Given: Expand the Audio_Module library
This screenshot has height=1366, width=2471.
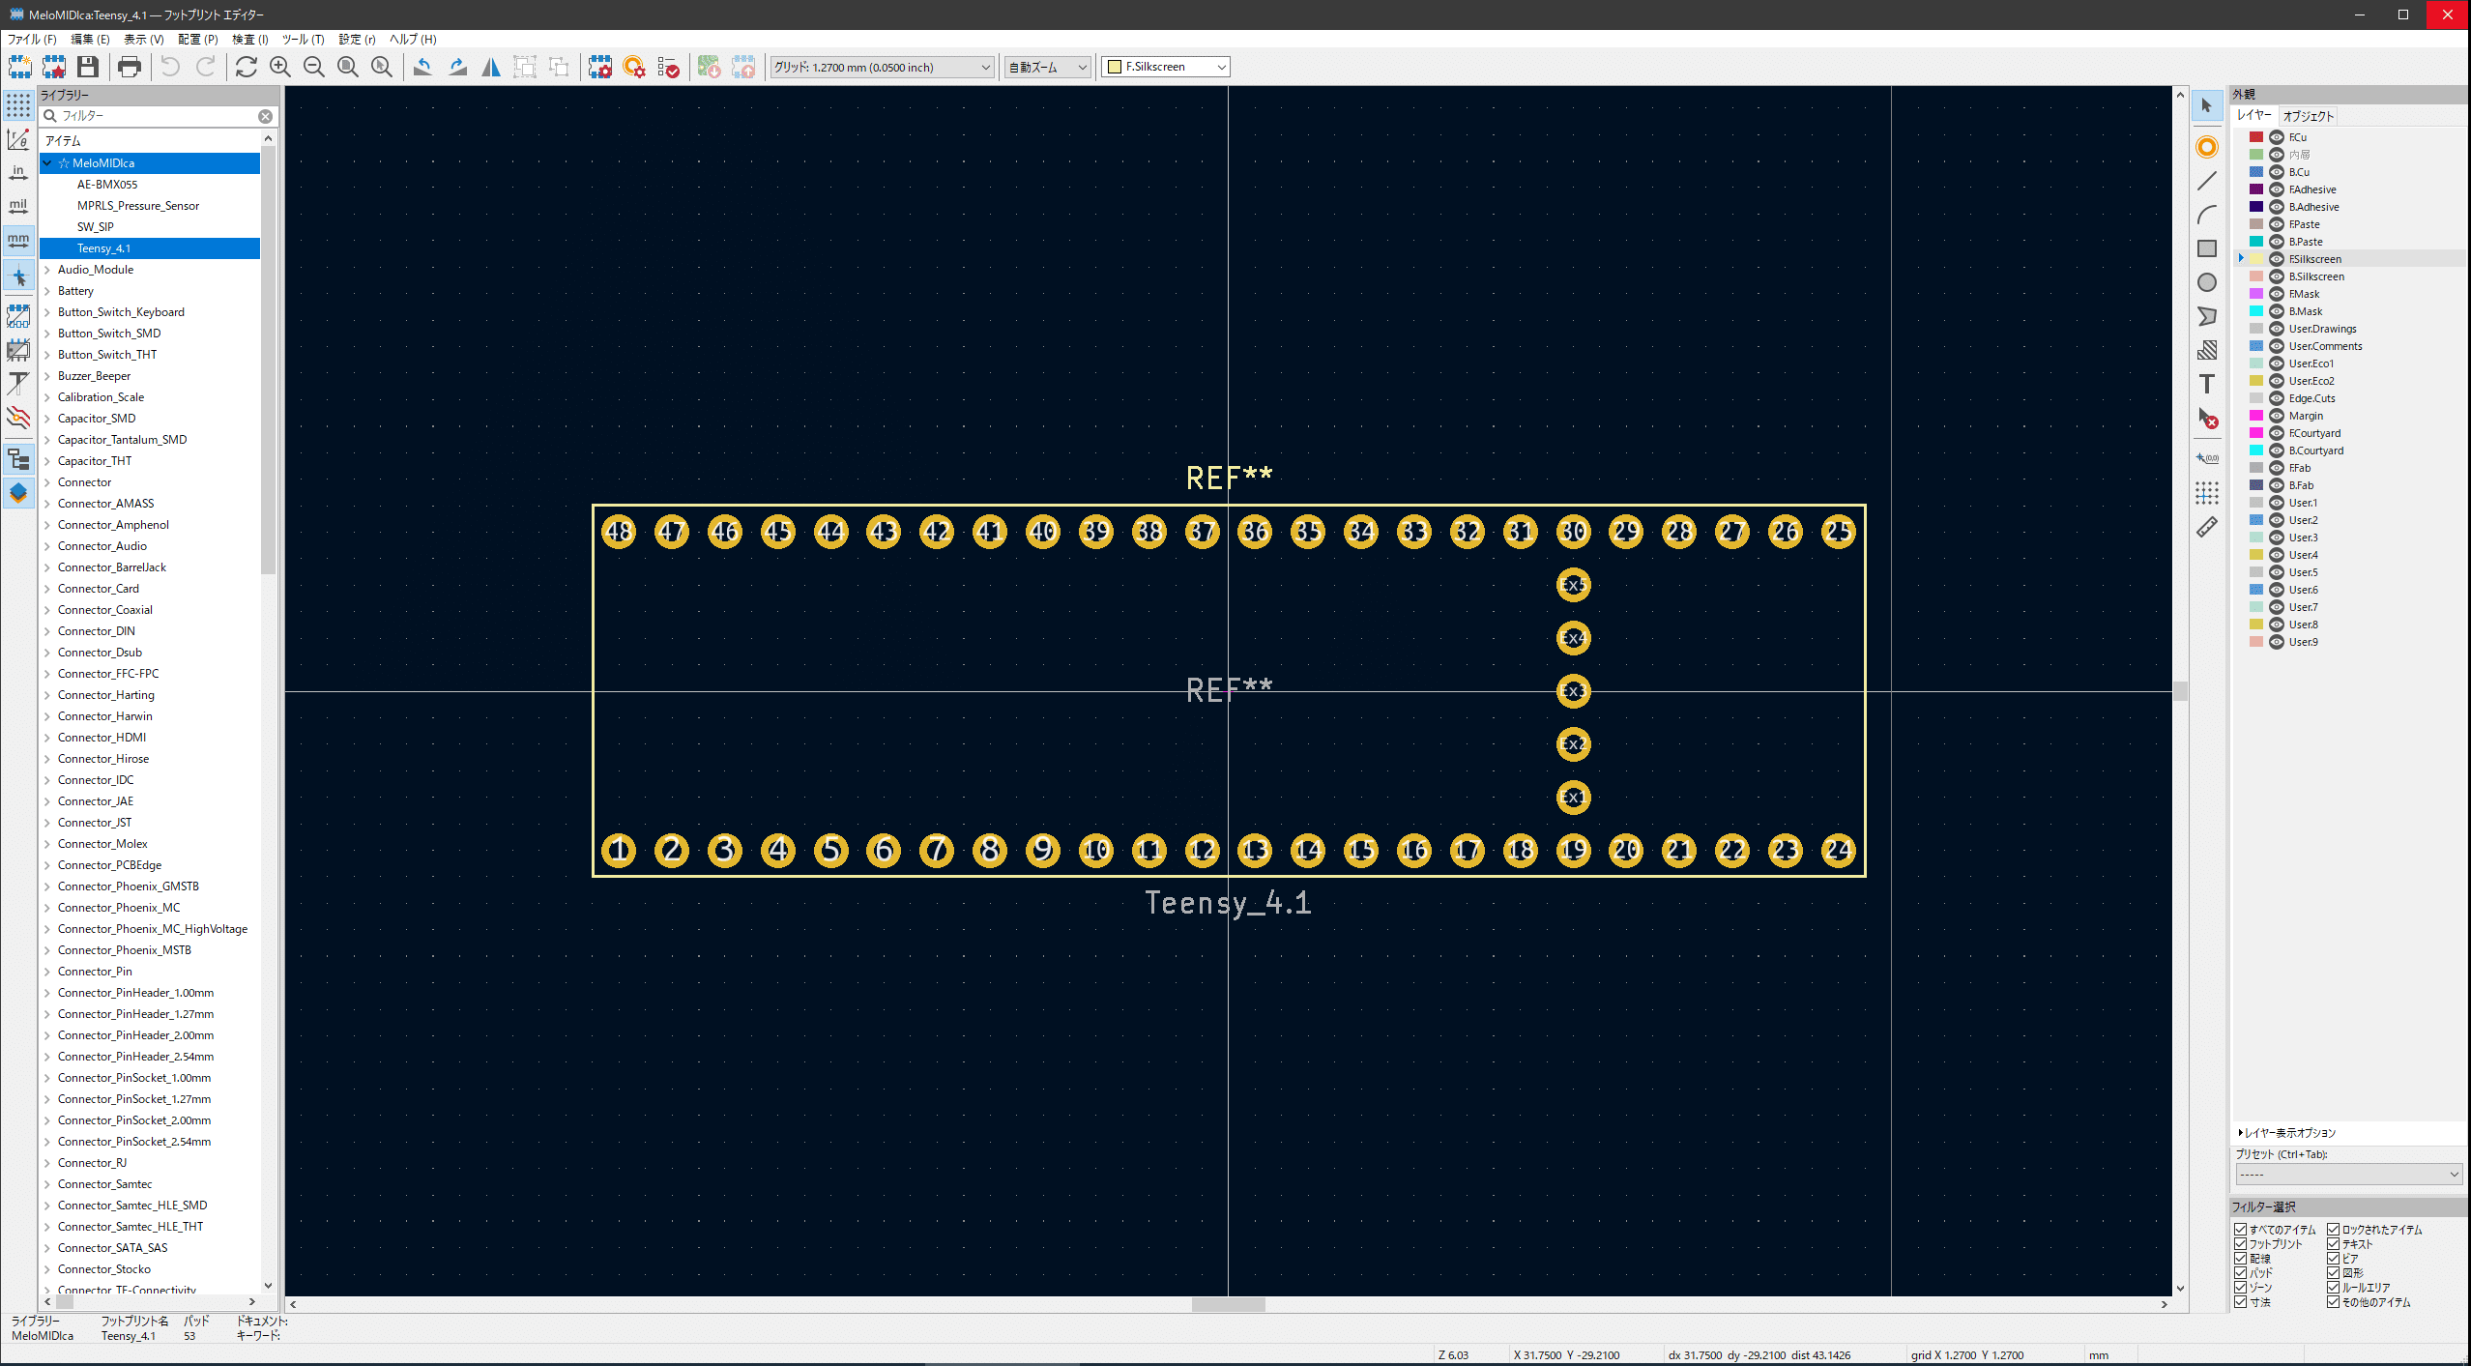Looking at the screenshot, I should click(47, 270).
